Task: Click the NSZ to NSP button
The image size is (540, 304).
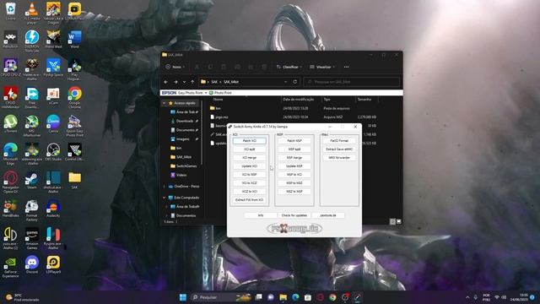Action: click(x=294, y=192)
